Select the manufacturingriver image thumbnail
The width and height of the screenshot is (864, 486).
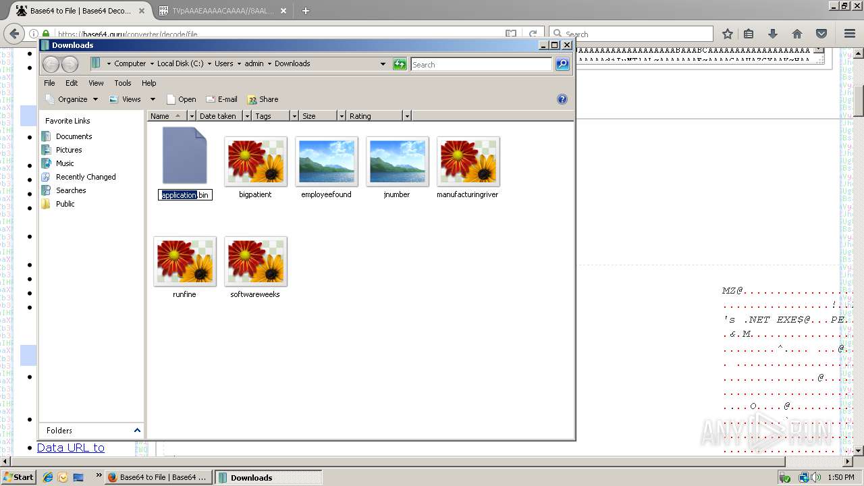468,161
